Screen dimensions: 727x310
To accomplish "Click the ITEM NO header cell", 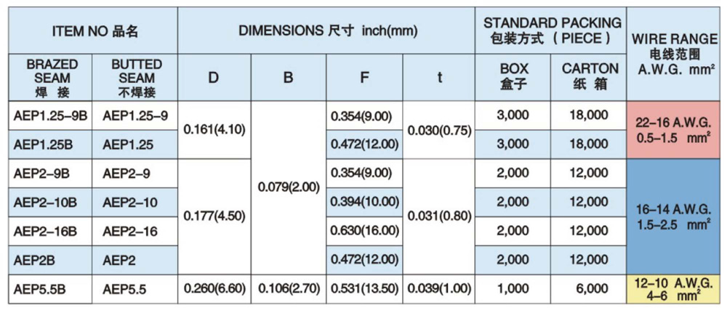I will coord(95,31).
